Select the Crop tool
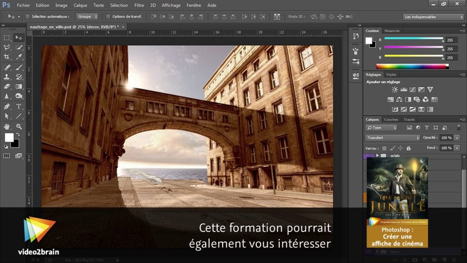Image resolution: width=467 pixels, height=263 pixels. 7,57
